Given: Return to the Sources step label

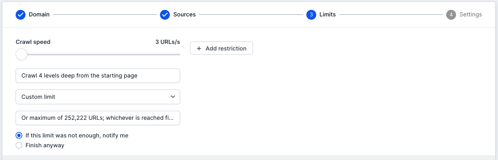Looking at the screenshot, I should 185,15.
